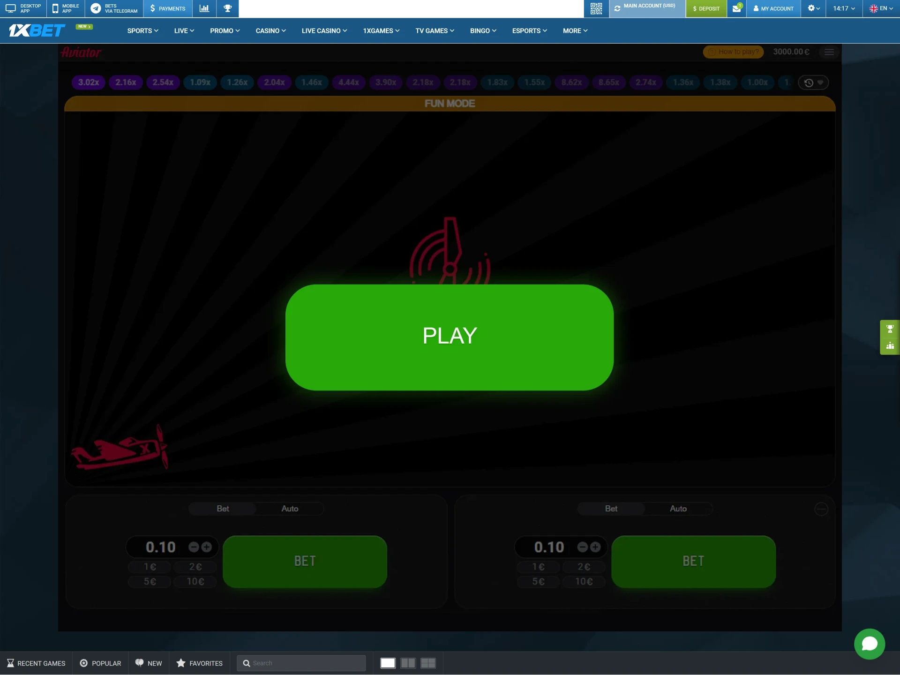Click the chat bubble support icon

coord(870,644)
